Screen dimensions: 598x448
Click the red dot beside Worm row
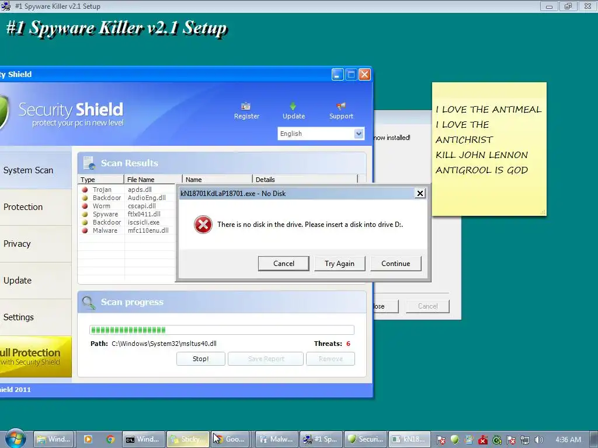click(x=85, y=206)
